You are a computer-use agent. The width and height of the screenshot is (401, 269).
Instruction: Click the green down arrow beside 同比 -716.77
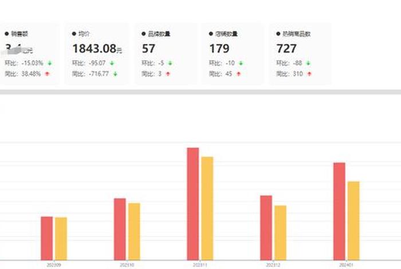(x=115, y=74)
